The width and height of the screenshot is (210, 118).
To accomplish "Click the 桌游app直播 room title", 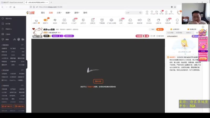I will click(49, 29).
